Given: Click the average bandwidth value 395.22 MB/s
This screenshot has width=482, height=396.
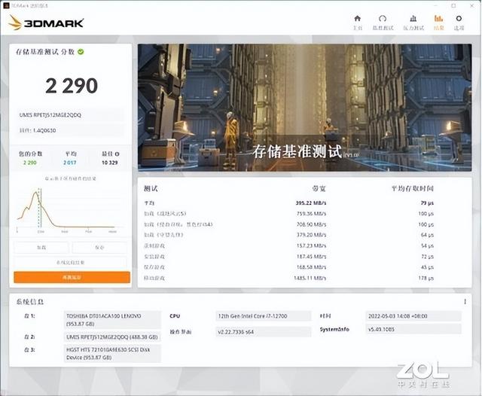Looking at the screenshot, I should click(x=311, y=203).
